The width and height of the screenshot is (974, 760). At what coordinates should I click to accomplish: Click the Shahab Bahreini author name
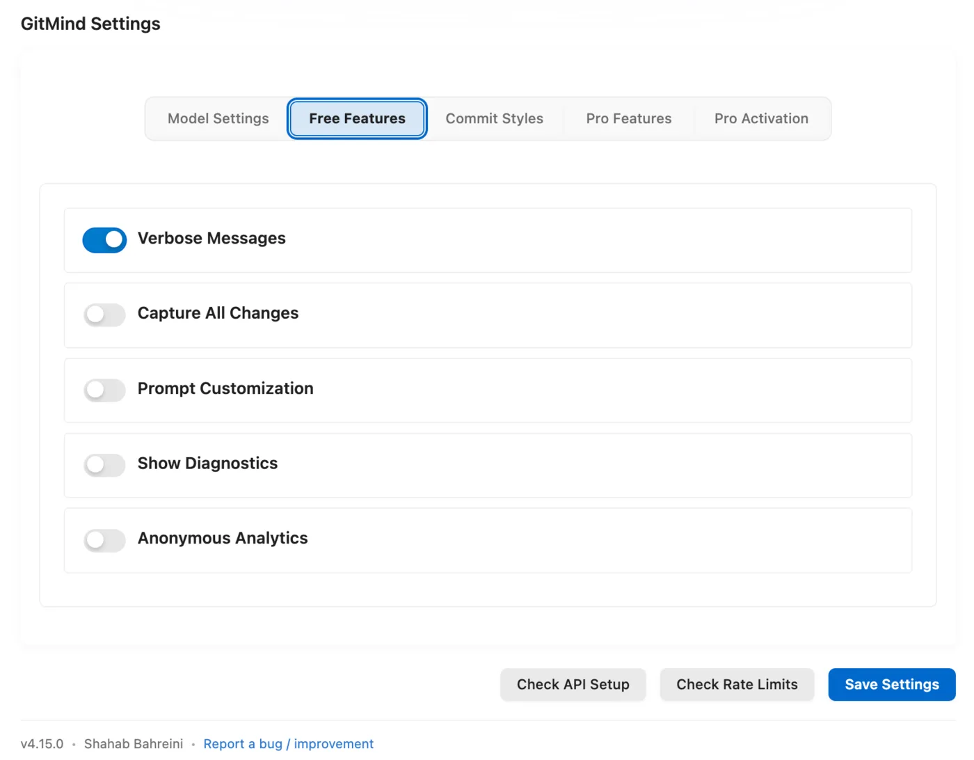(134, 744)
